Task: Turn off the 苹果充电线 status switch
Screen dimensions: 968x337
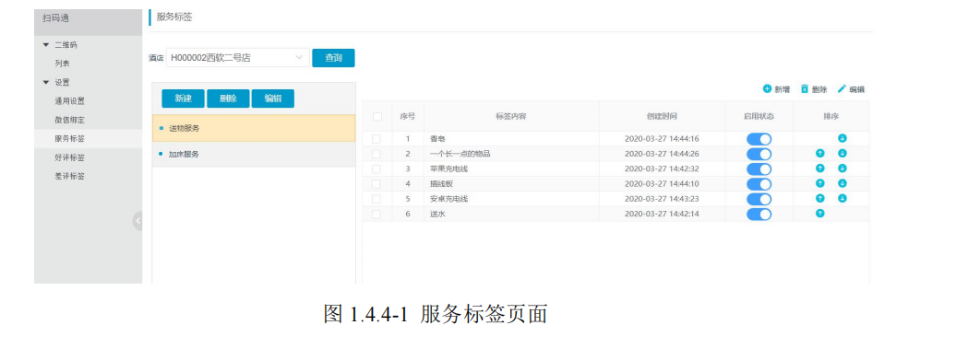Action: (759, 168)
